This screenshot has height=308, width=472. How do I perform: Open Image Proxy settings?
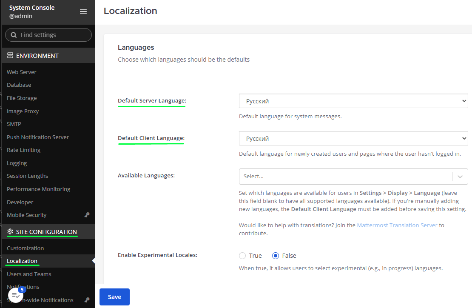click(23, 111)
